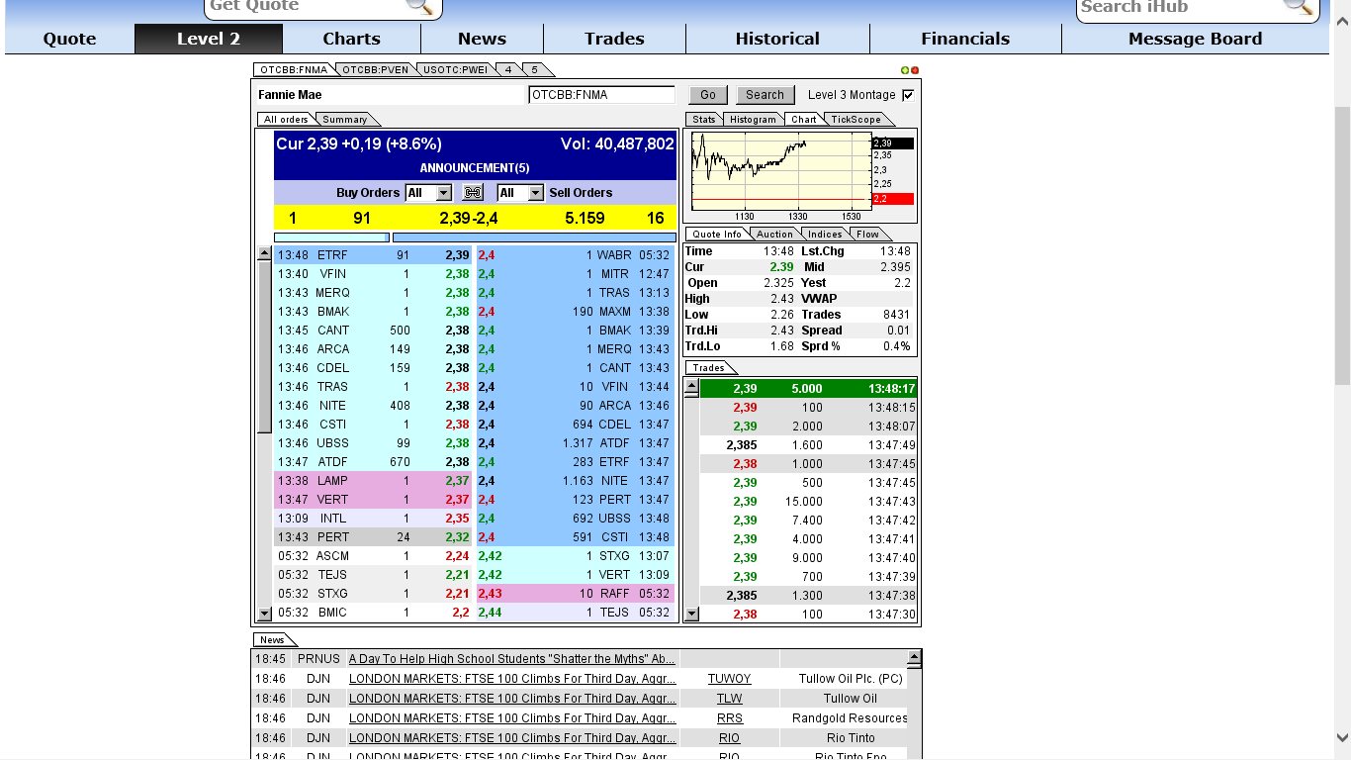Switch to the USOTC:PWEI montage tab
The width and height of the screenshot is (1351, 760).
point(455,70)
